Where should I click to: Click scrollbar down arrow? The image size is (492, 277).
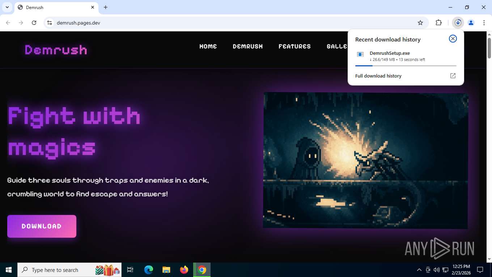coord(489,259)
